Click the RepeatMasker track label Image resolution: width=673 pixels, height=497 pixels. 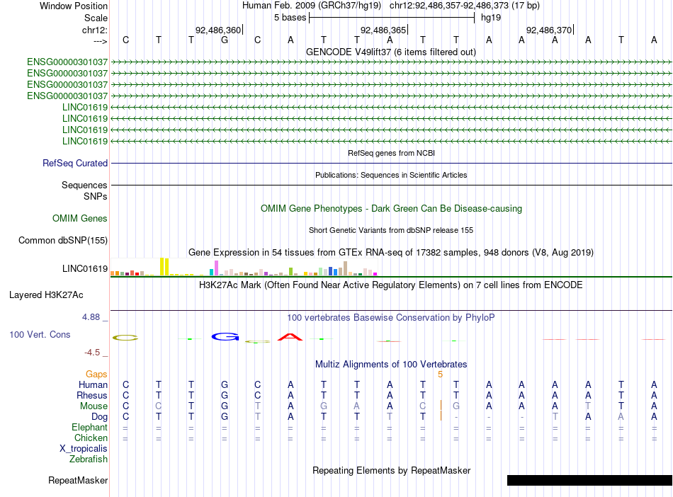(x=78, y=480)
